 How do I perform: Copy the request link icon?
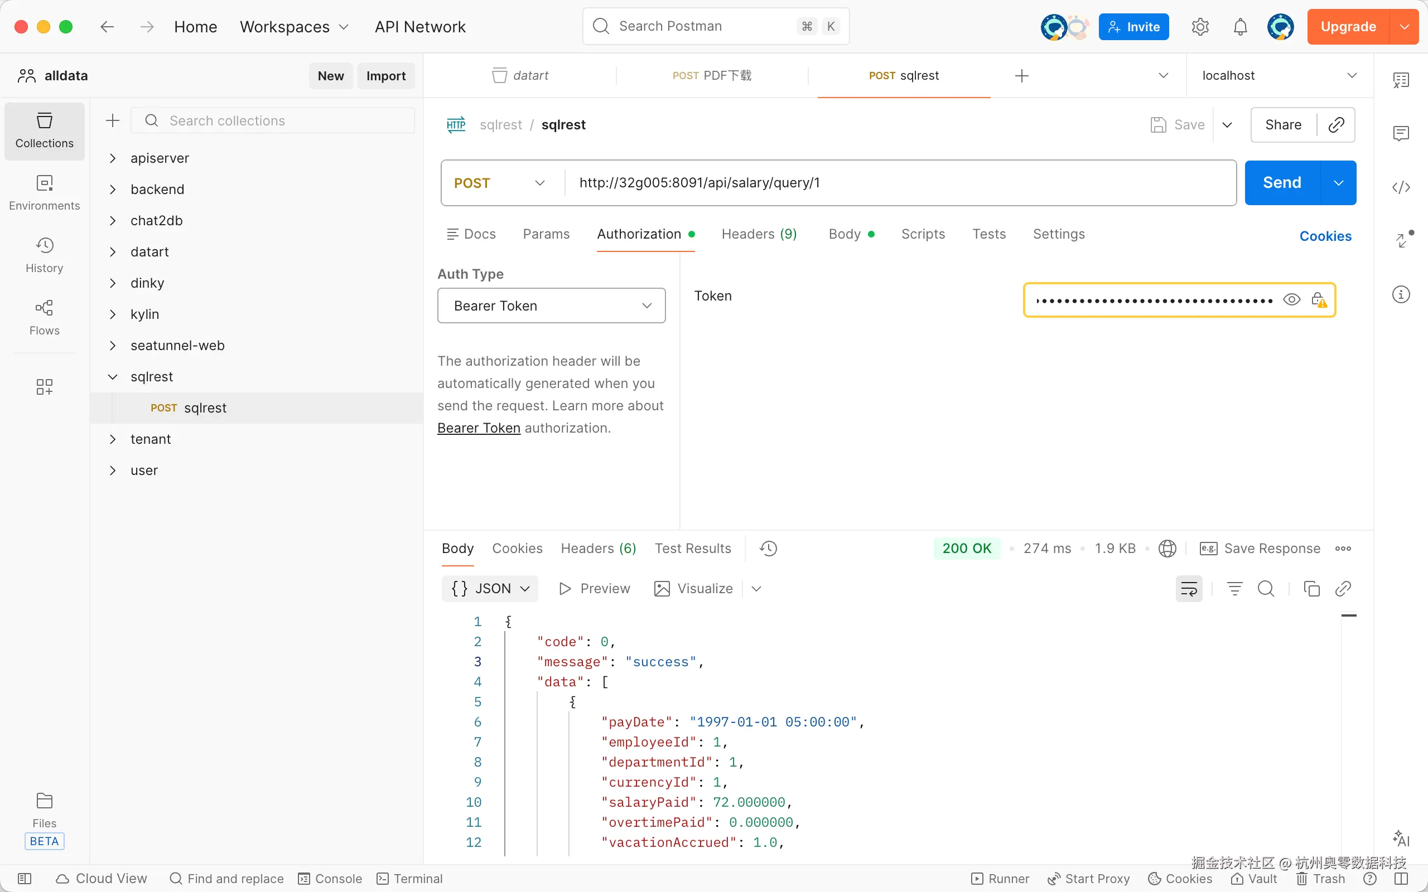tap(1336, 124)
